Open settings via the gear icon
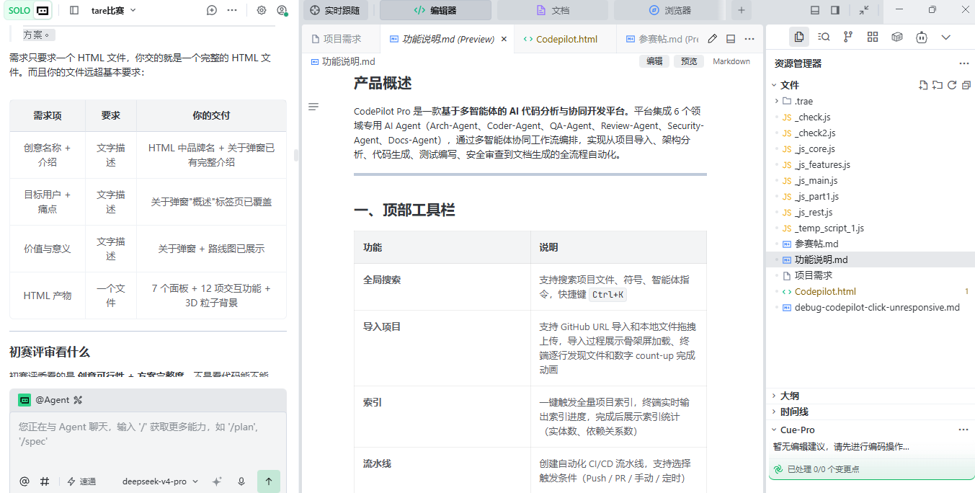Viewport: 975px width, 493px height. 262,10
